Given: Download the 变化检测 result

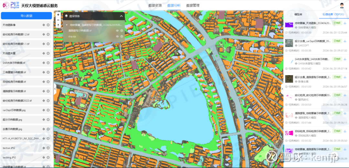Looking at the screenshot, I should click(x=345, y=95).
